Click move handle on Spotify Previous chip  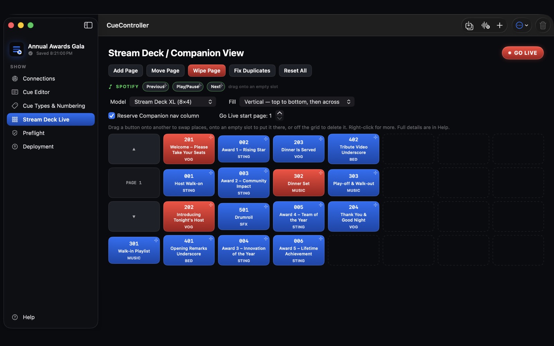[x=166, y=85]
